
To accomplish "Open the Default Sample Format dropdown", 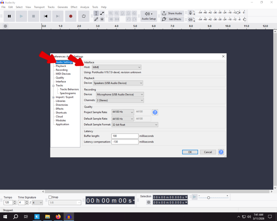I will pos(134,125).
